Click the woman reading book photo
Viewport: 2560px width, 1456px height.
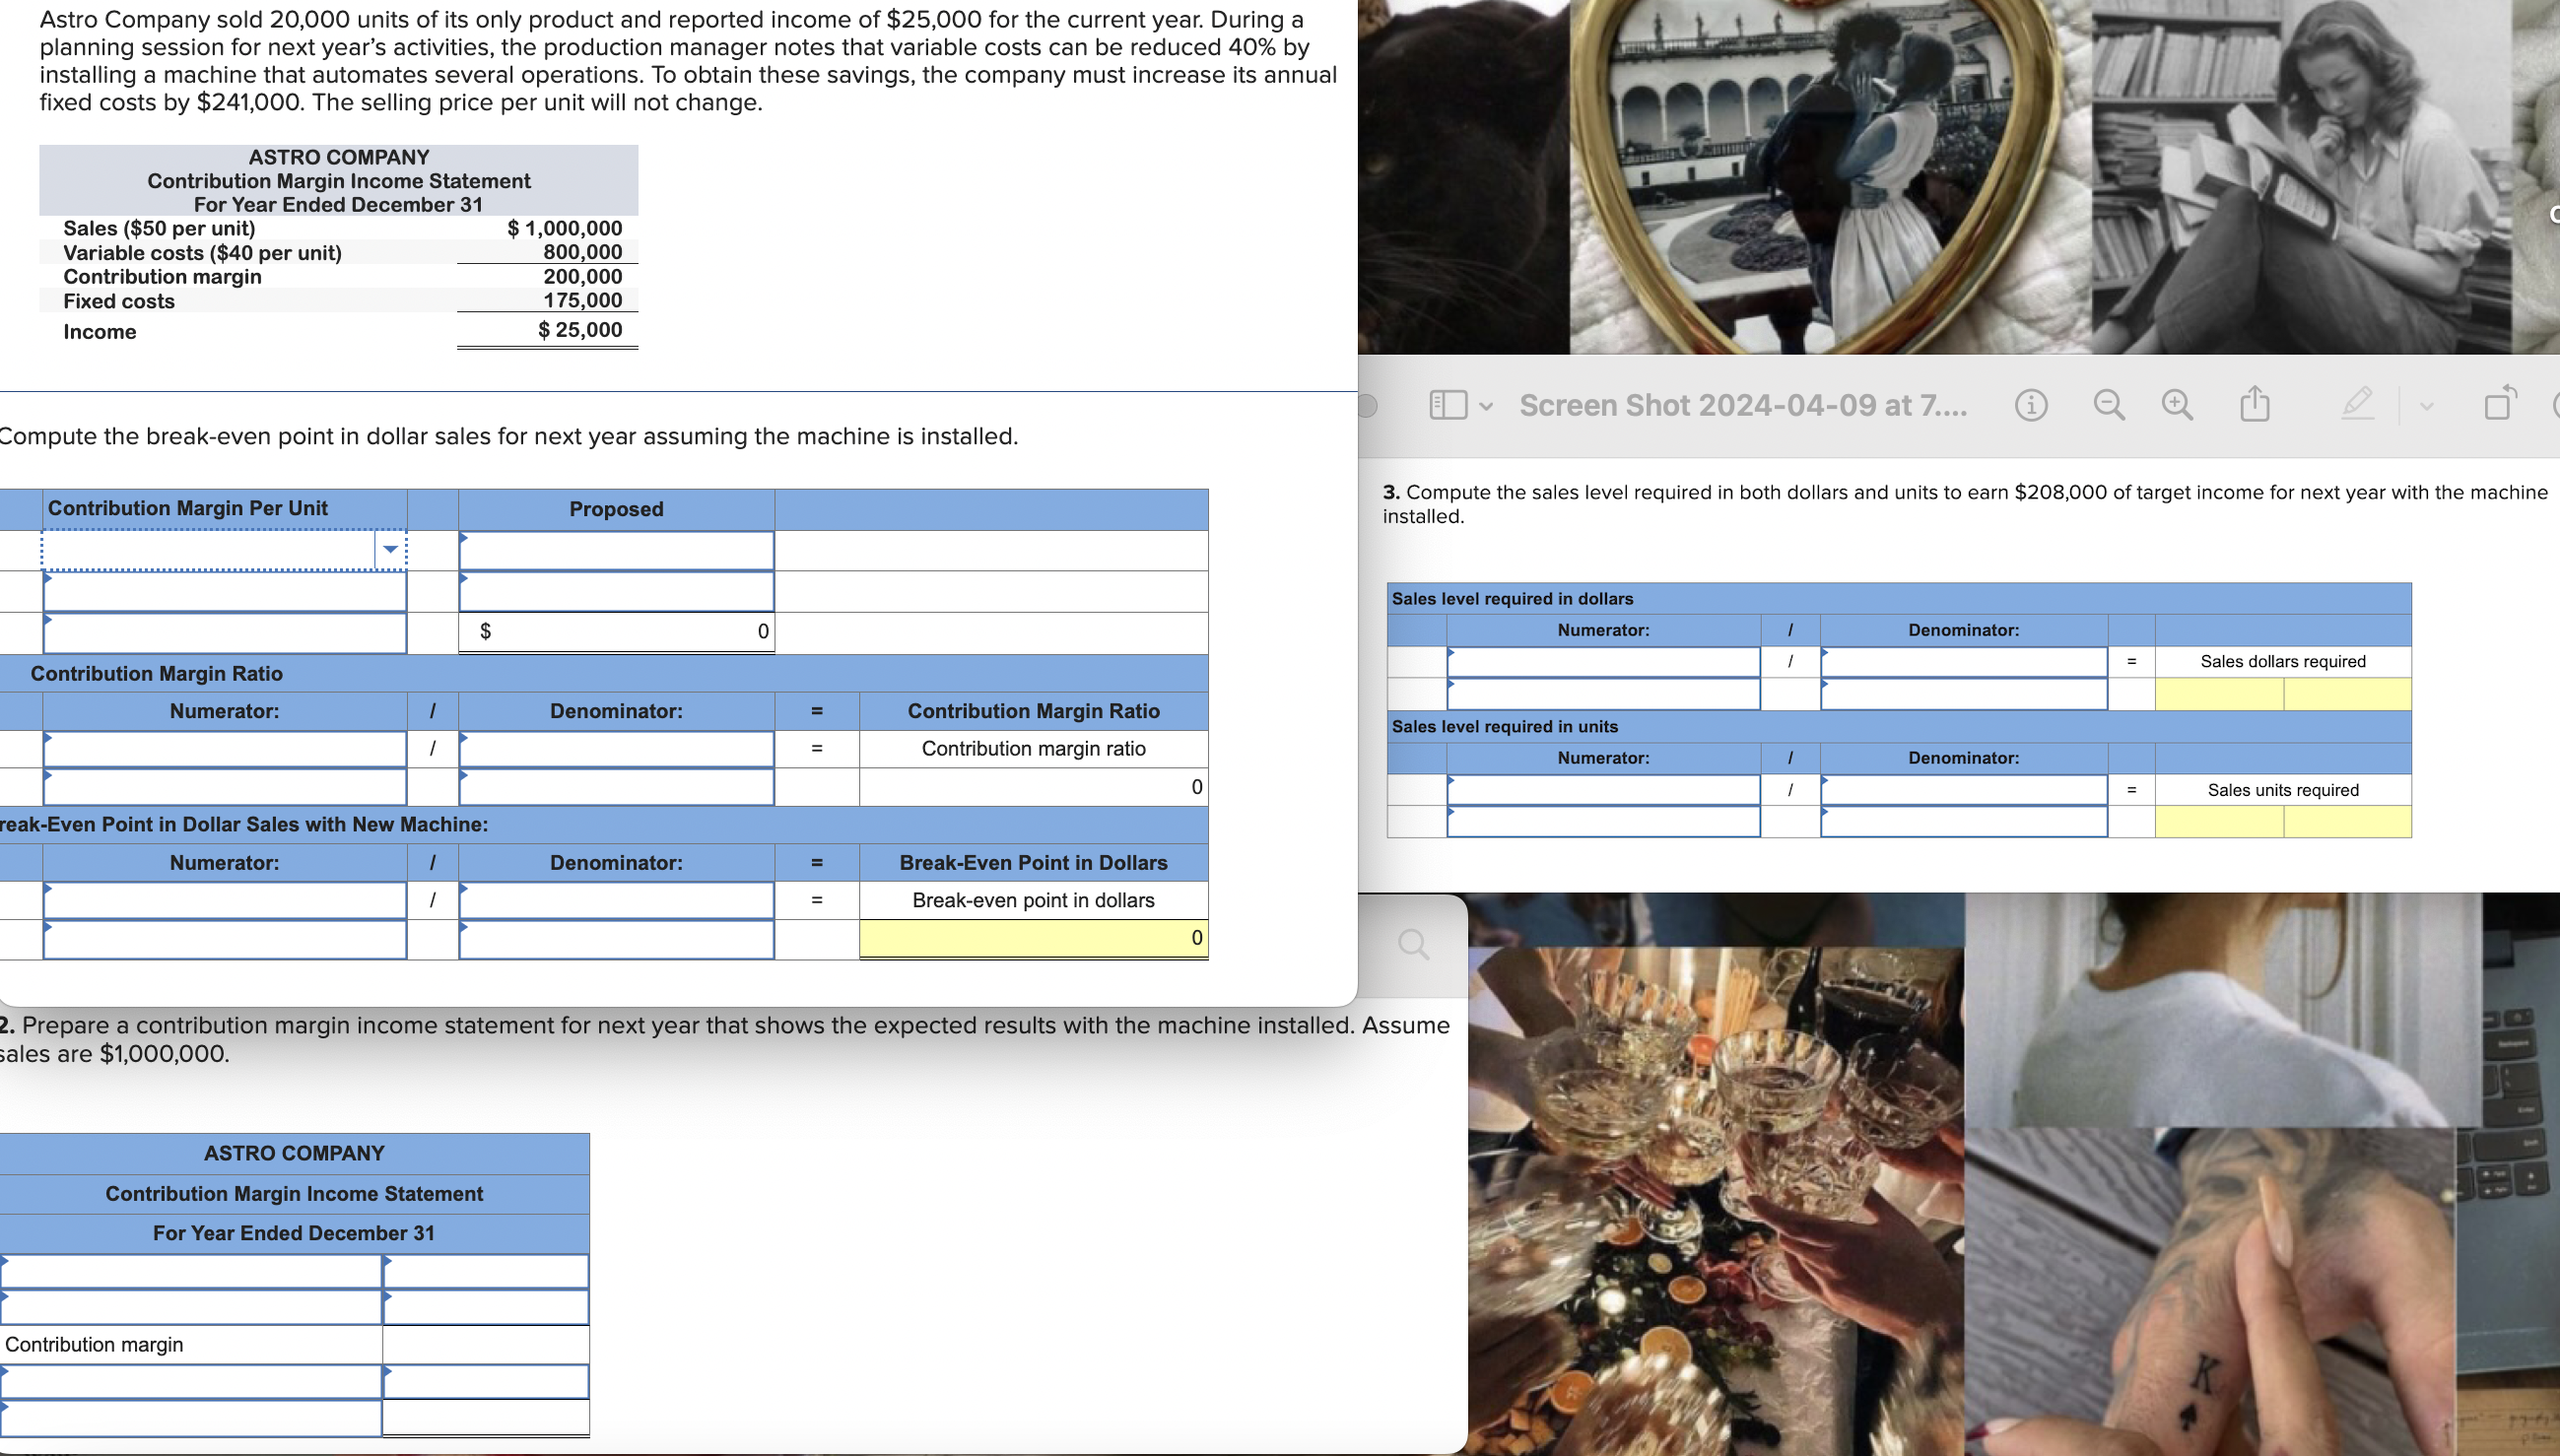2300,175
